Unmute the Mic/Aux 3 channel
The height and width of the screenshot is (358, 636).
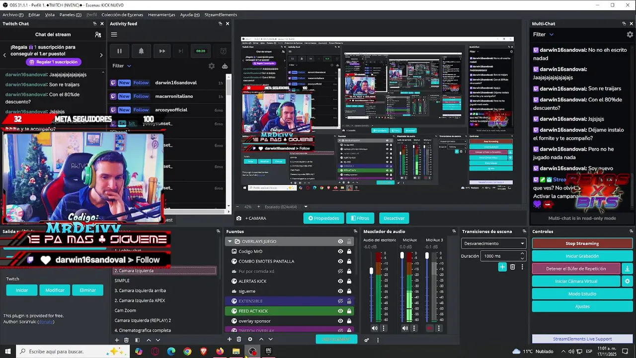click(430, 328)
